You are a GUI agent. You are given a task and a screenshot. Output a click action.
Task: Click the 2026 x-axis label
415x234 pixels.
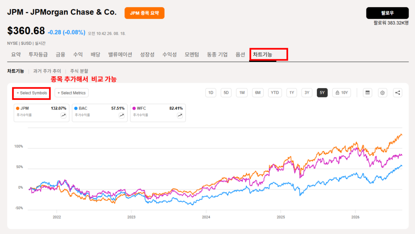pyautogui.click(x=355, y=217)
